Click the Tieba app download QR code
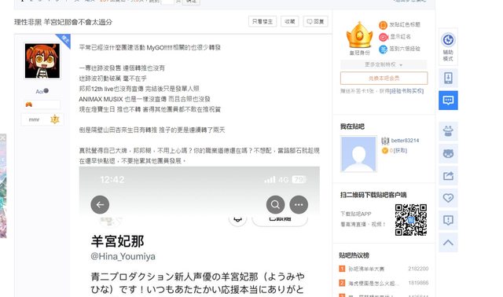Image resolution: width=503 pixels, height=297 pixels. pyautogui.click(x=410, y=220)
